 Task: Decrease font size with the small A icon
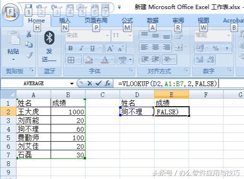[x=121, y=48]
